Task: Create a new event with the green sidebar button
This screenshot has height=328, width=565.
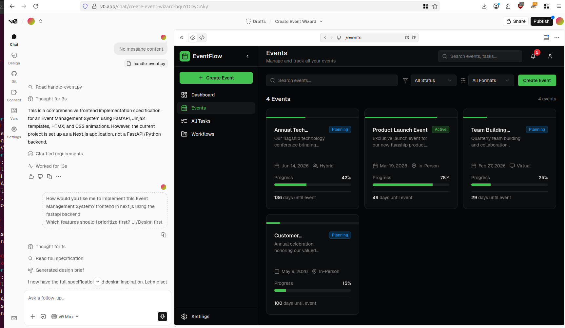Action: 216,78
